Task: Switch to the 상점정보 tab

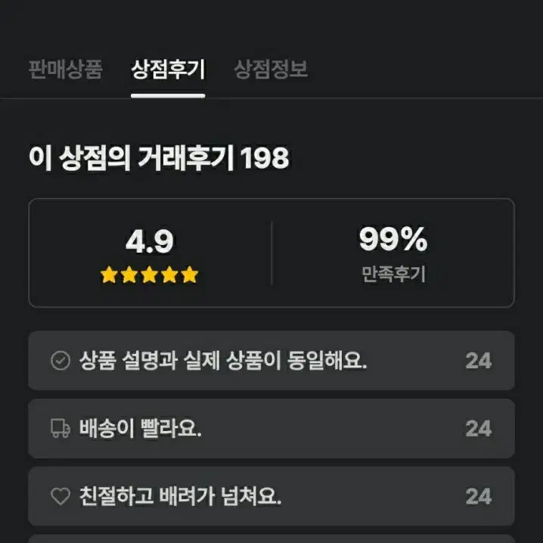Action: pyautogui.click(x=271, y=70)
